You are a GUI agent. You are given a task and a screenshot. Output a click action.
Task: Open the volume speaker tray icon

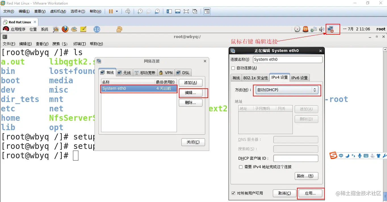tap(322, 29)
